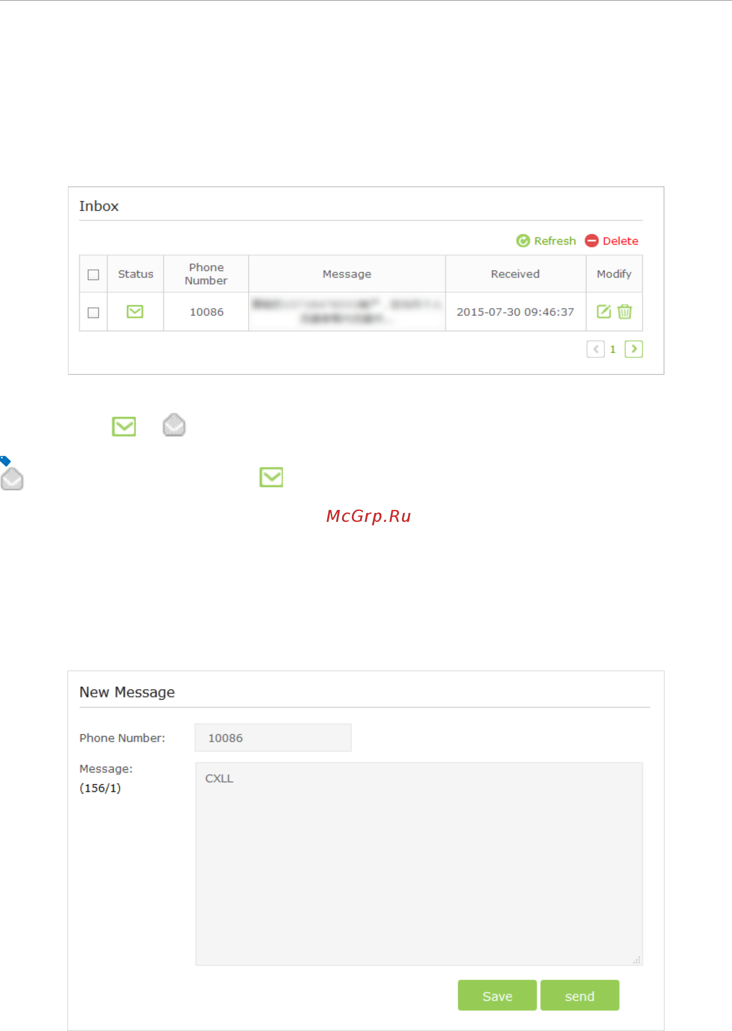Click page number 1 in pagination

click(613, 349)
